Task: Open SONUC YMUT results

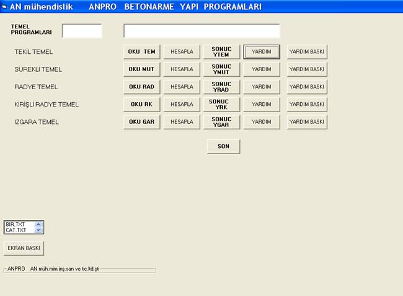Action: 221,69
